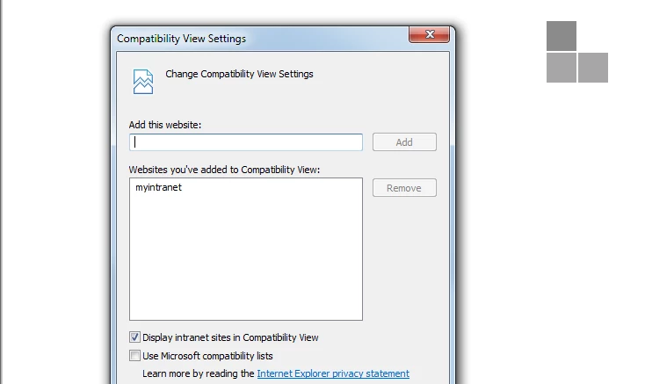Click the Add button
The width and height of the screenshot is (645, 384).
pyautogui.click(x=404, y=141)
